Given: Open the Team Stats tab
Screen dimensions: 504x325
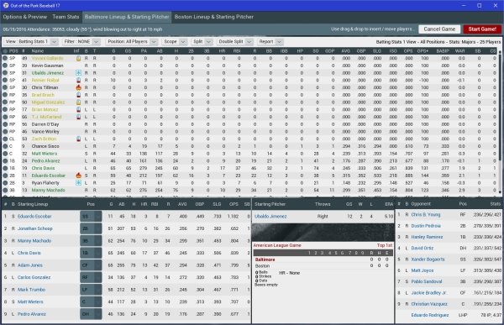Looking at the screenshot, I should (x=66, y=17).
